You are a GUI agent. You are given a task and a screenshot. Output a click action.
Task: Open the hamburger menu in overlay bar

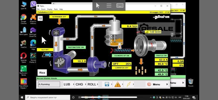[x=109, y=6]
